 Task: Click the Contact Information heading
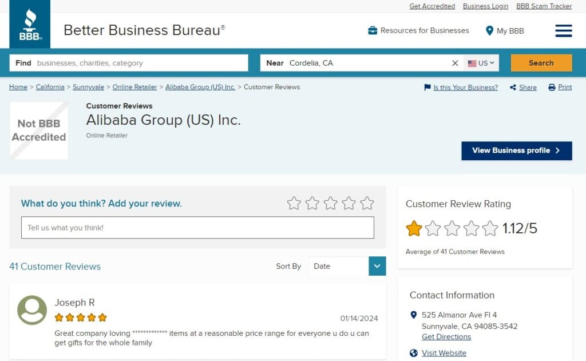tap(452, 295)
